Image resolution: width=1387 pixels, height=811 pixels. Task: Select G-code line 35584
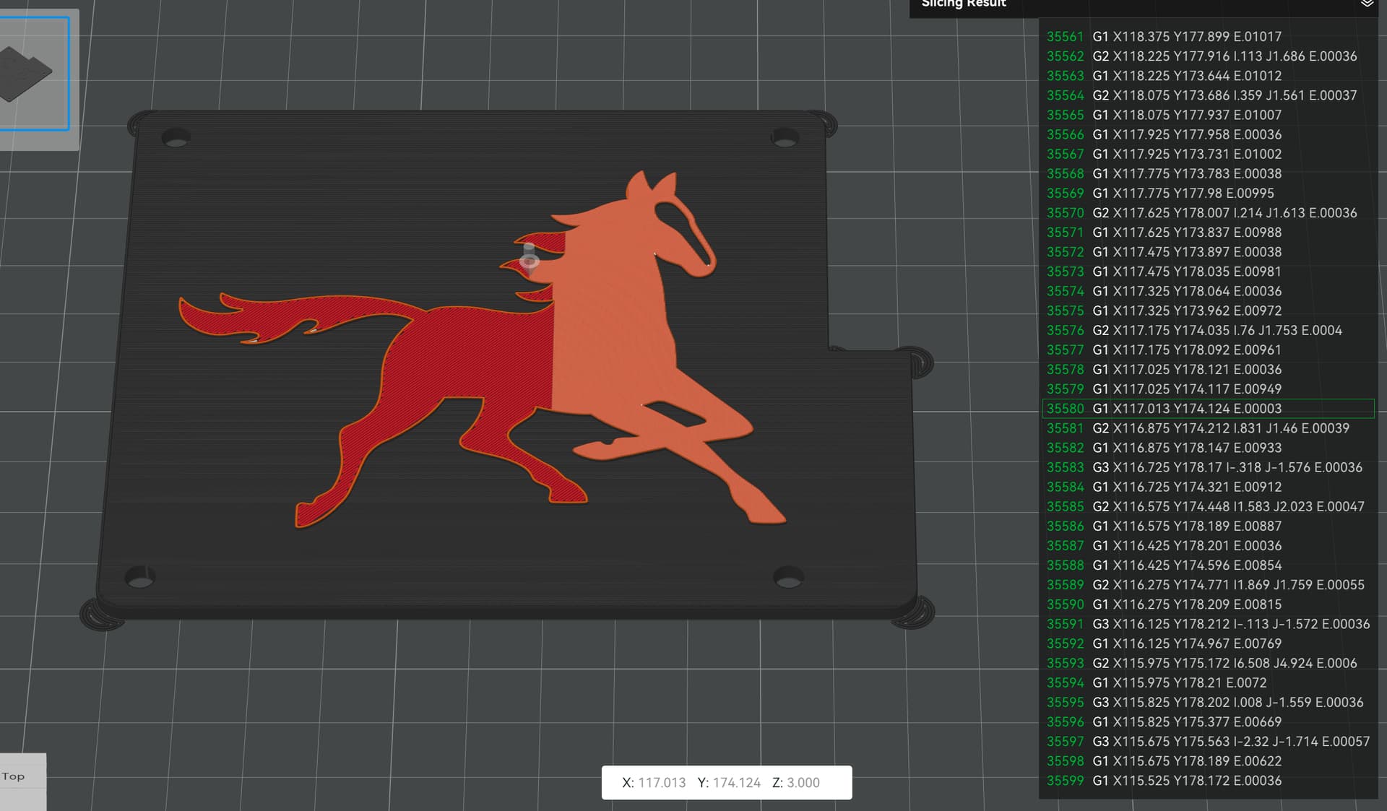1208,487
